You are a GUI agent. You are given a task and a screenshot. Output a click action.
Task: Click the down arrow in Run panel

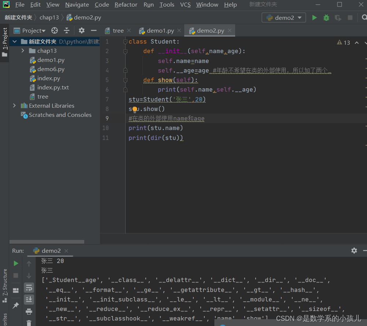coord(29,276)
